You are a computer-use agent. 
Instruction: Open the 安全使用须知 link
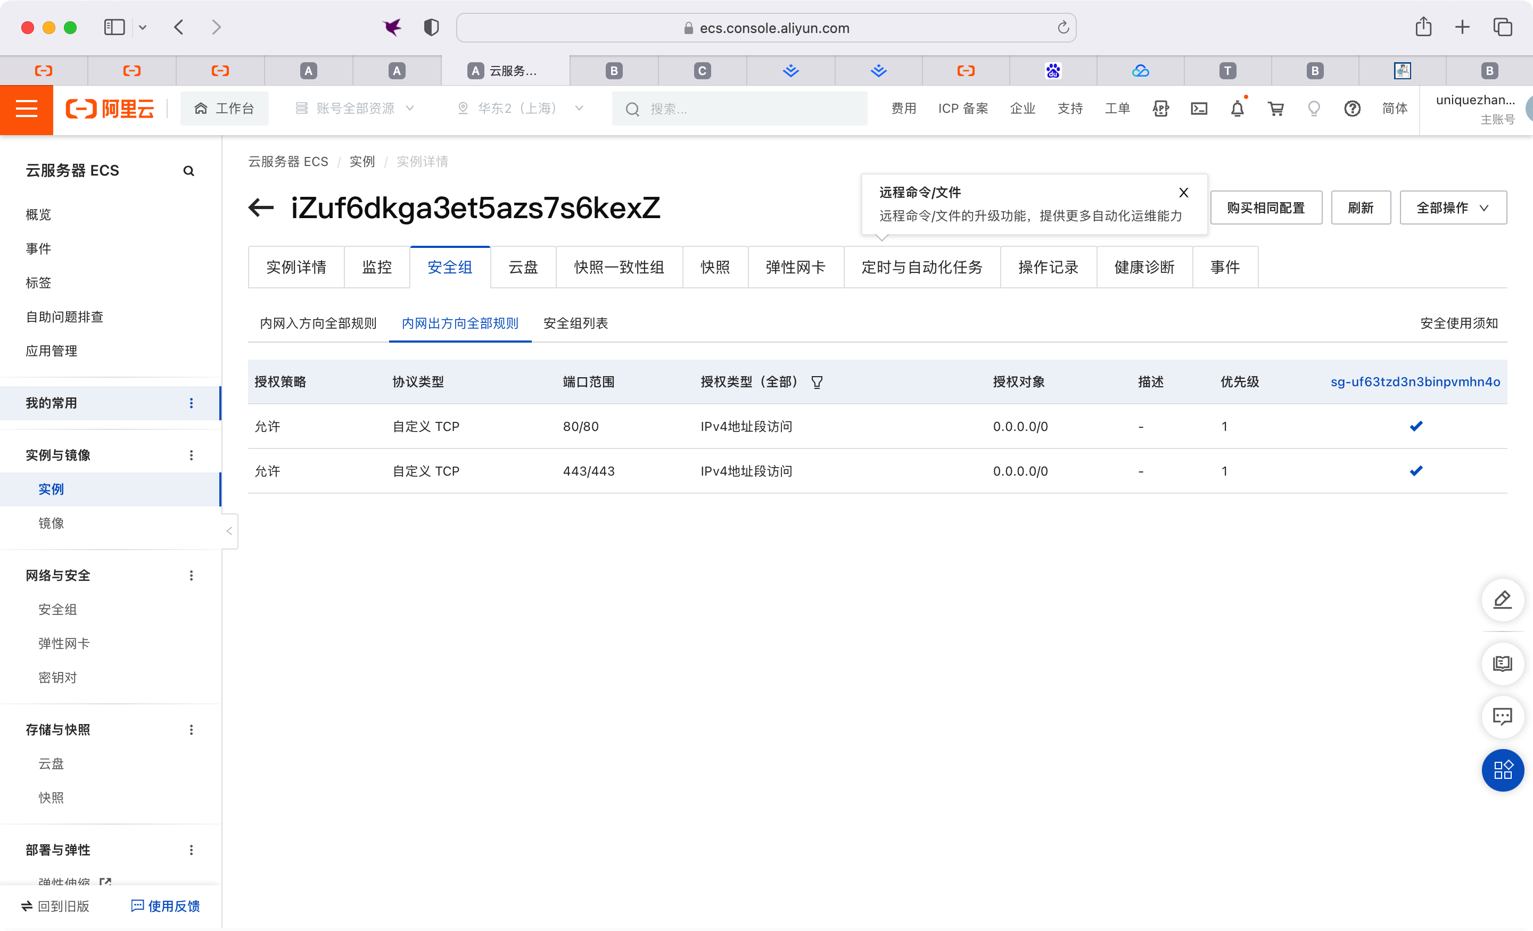[x=1459, y=323]
